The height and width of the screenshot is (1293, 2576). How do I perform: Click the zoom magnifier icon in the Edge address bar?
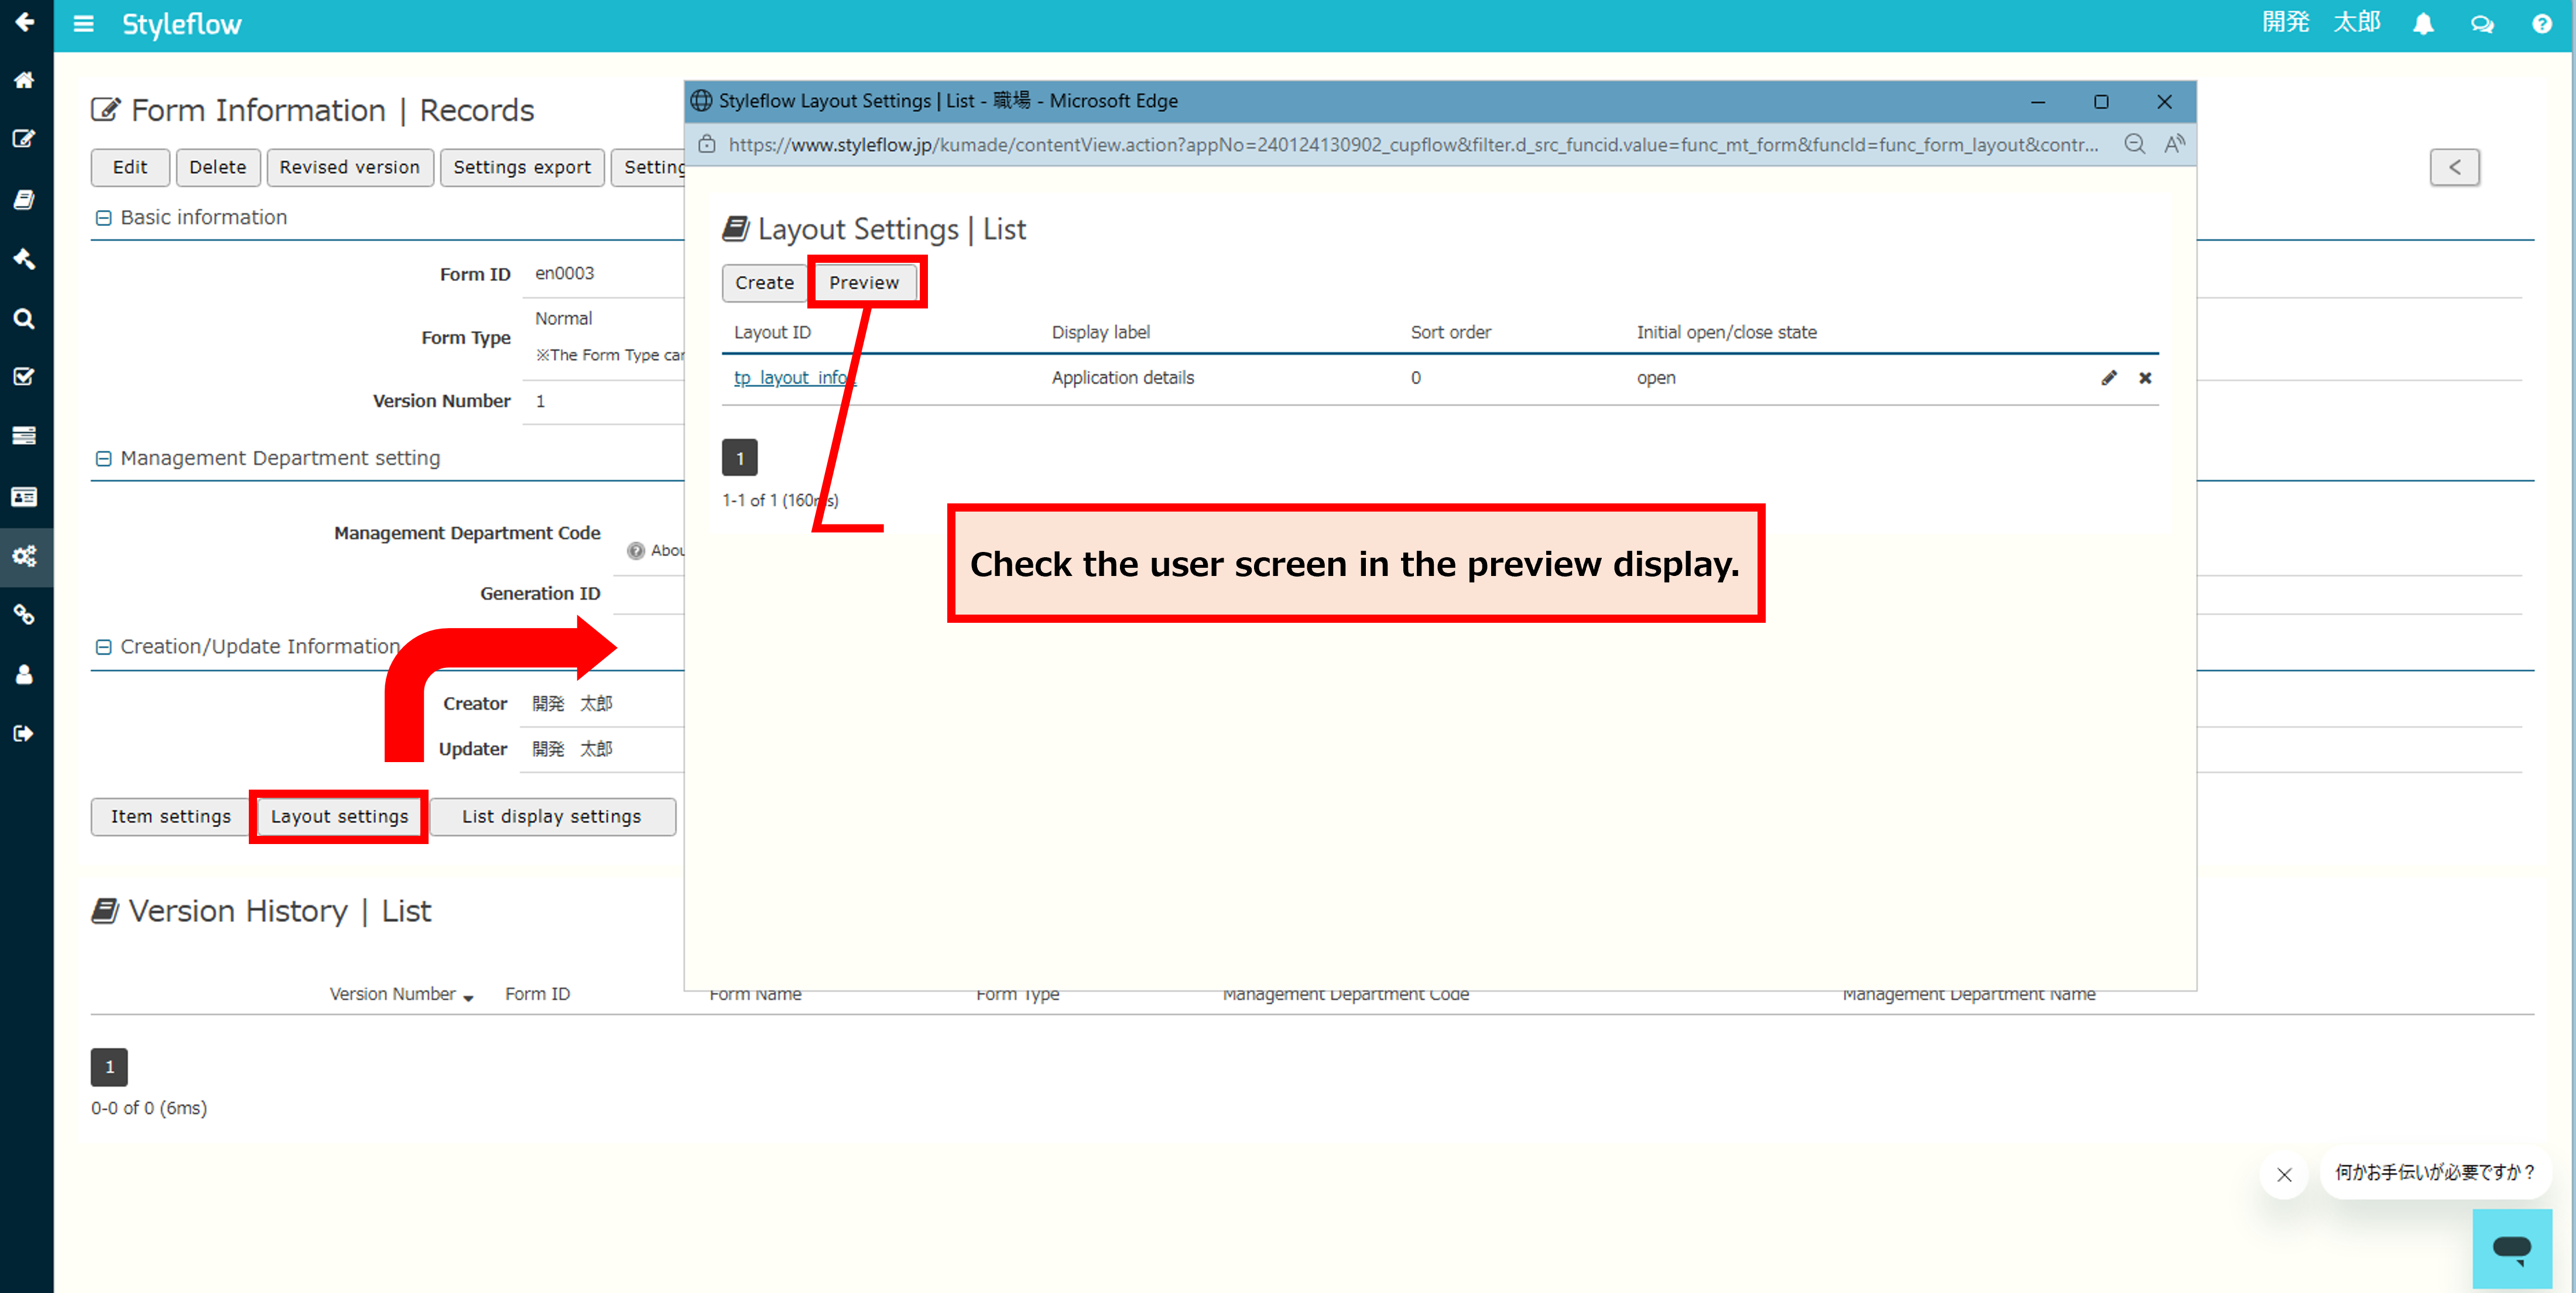[2134, 144]
